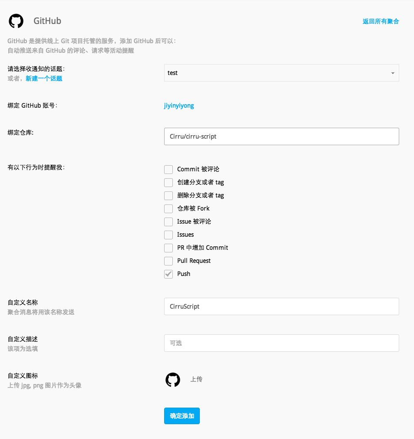Check the 创建分支或者 tag option
This screenshot has height=439, width=414.
click(x=168, y=183)
